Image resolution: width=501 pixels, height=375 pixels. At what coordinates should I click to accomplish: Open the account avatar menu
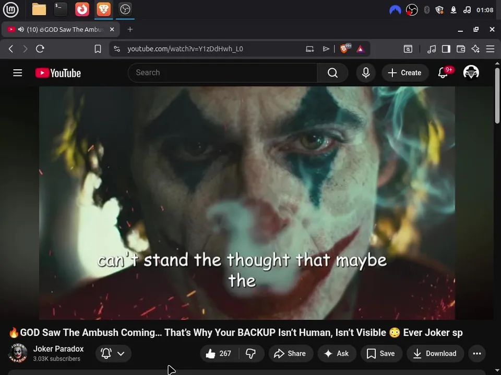[471, 73]
